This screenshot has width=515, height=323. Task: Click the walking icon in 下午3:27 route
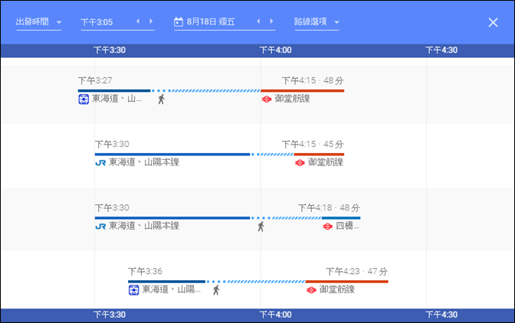(161, 99)
